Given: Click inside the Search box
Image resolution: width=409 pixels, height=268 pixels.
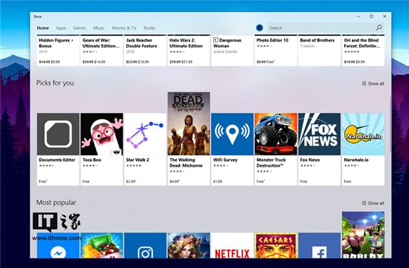Looking at the screenshot, I should pyautogui.click(x=325, y=28).
